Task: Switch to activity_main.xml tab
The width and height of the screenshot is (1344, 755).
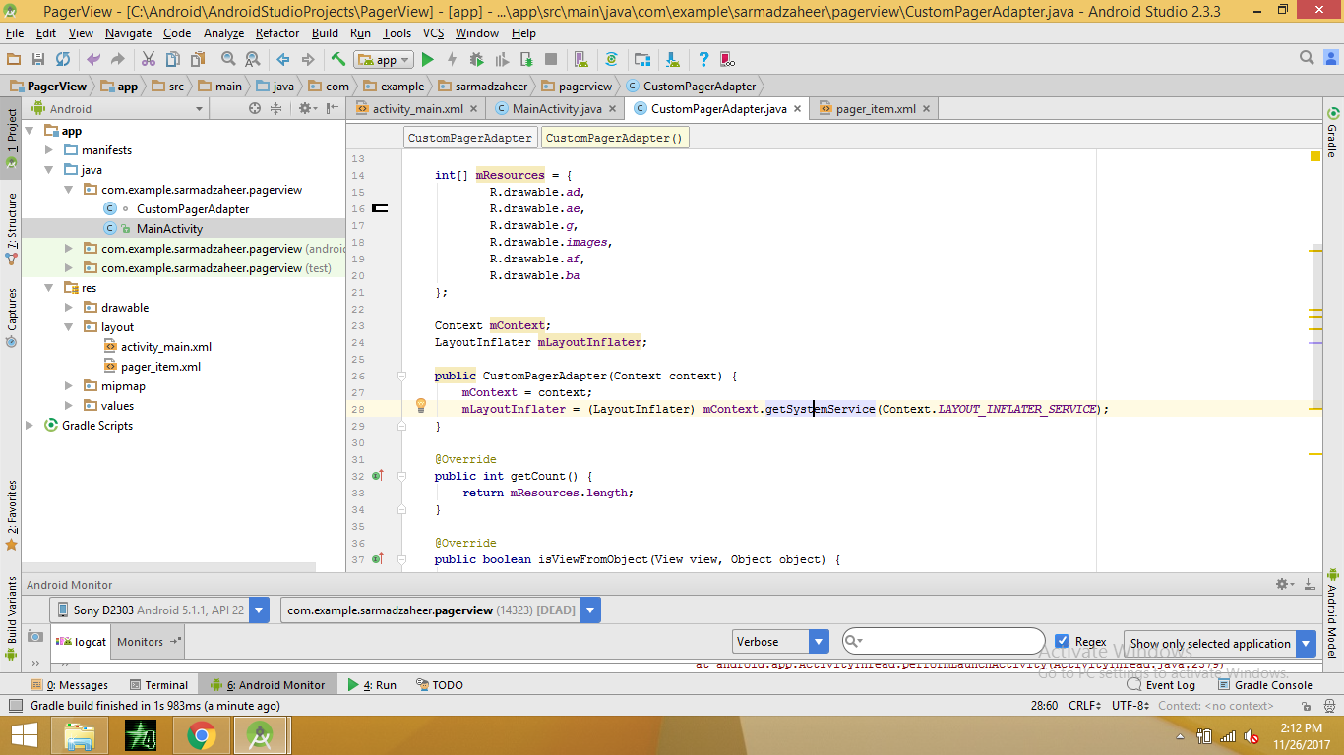Action: pyautogui.click(x=416, y=109)
